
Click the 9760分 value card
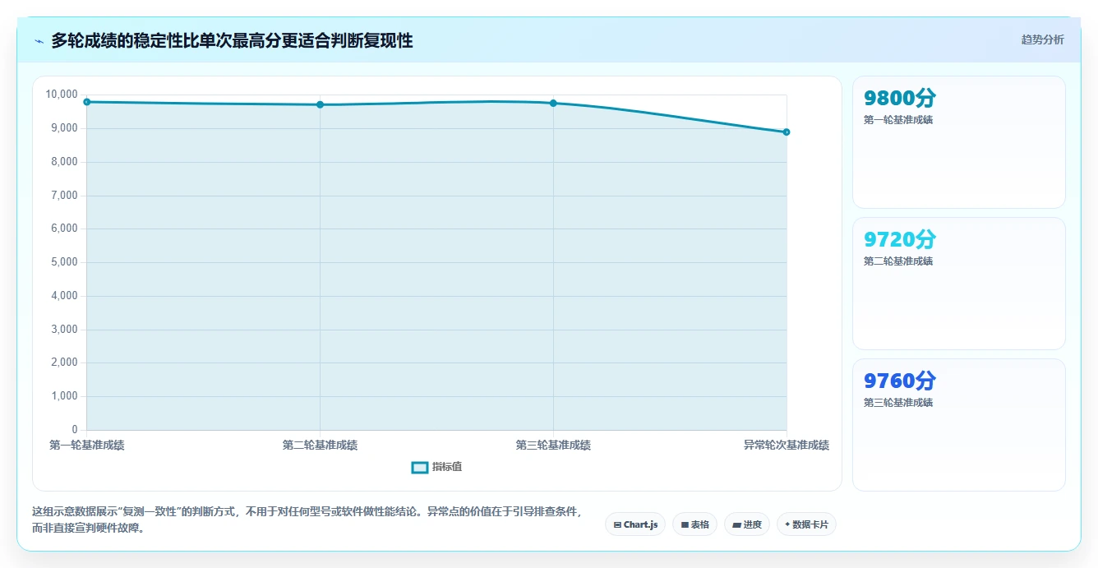[959, 425]
